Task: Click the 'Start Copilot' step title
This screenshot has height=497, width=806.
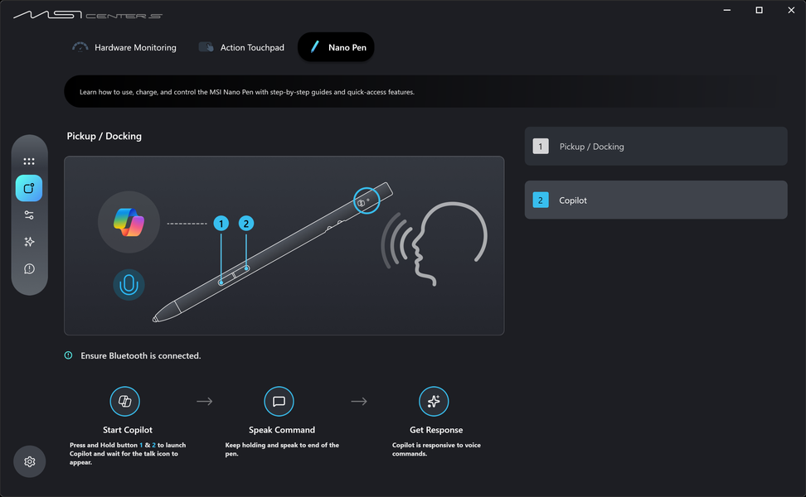Action: click(x=128, y=430)
